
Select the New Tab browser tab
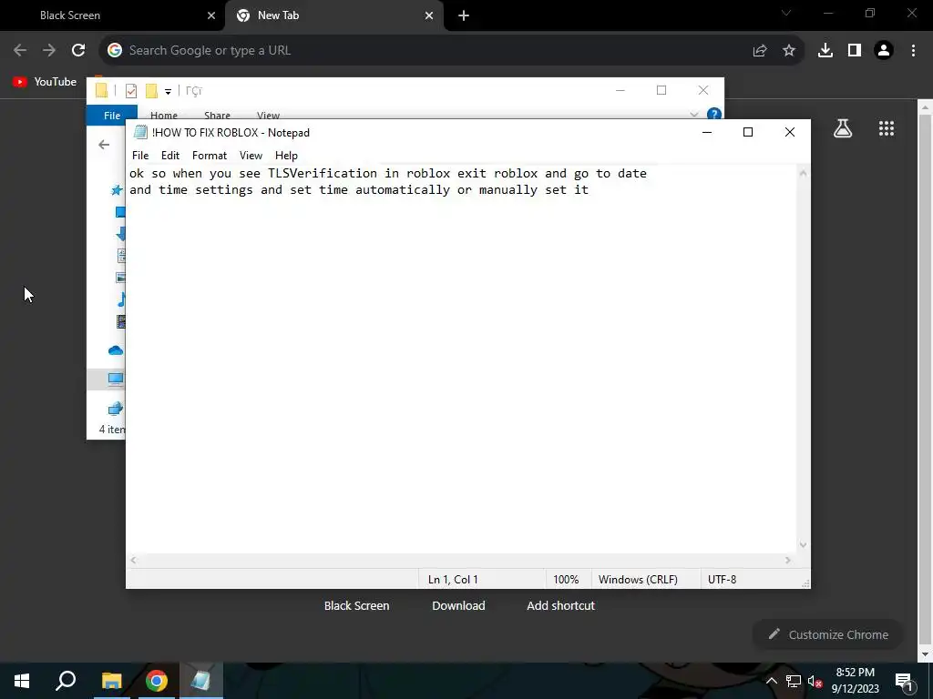[x=333, y=15]
